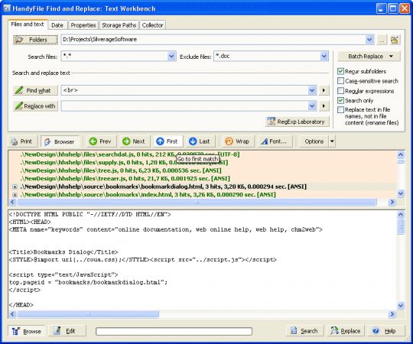Screen dimensions: 413x344
Task: Click the Print toolbar button
Action: [x=22, y=141]
